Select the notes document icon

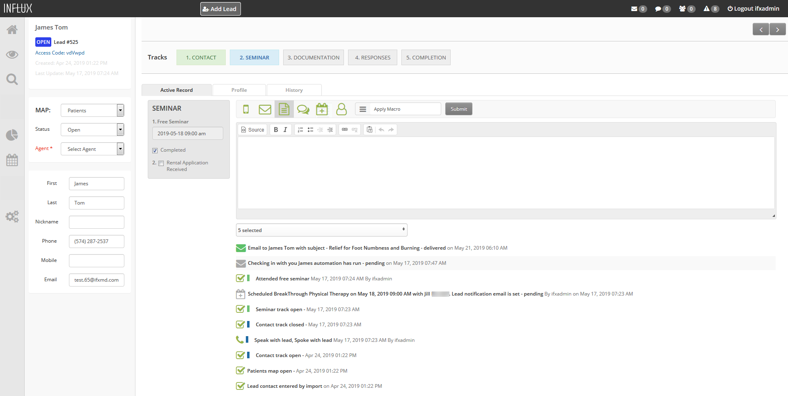(284, 109)
